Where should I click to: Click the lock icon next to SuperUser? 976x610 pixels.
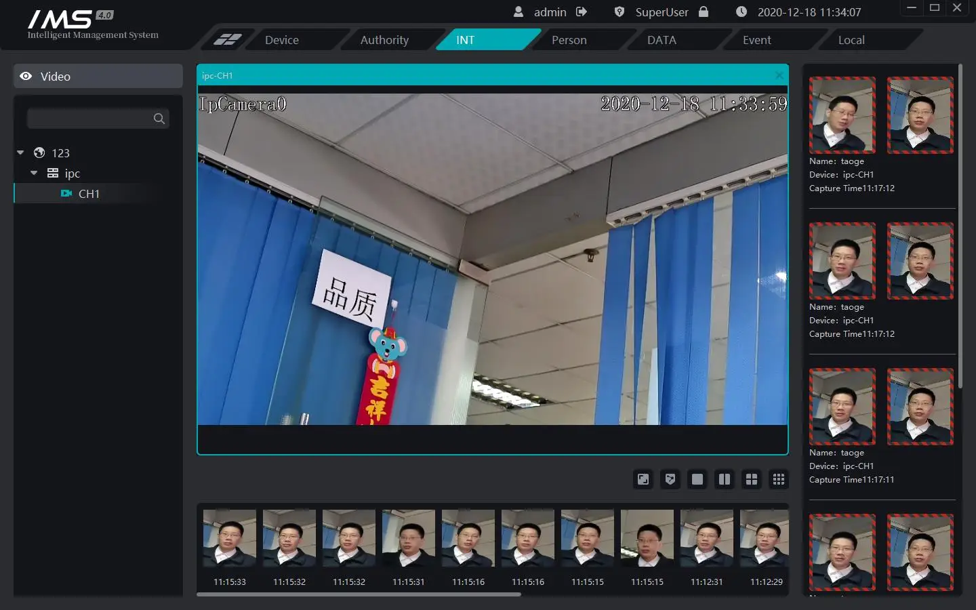[704, 12]
